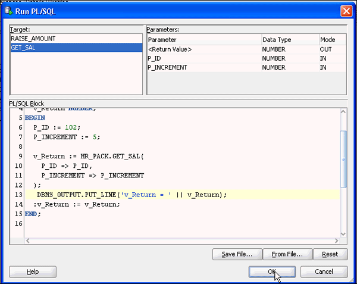Select the P_INCREMENT parameter row
Image resolution: width=357 pixels, height=284 pixels.
pyautogui.click(x=247, y=67)
